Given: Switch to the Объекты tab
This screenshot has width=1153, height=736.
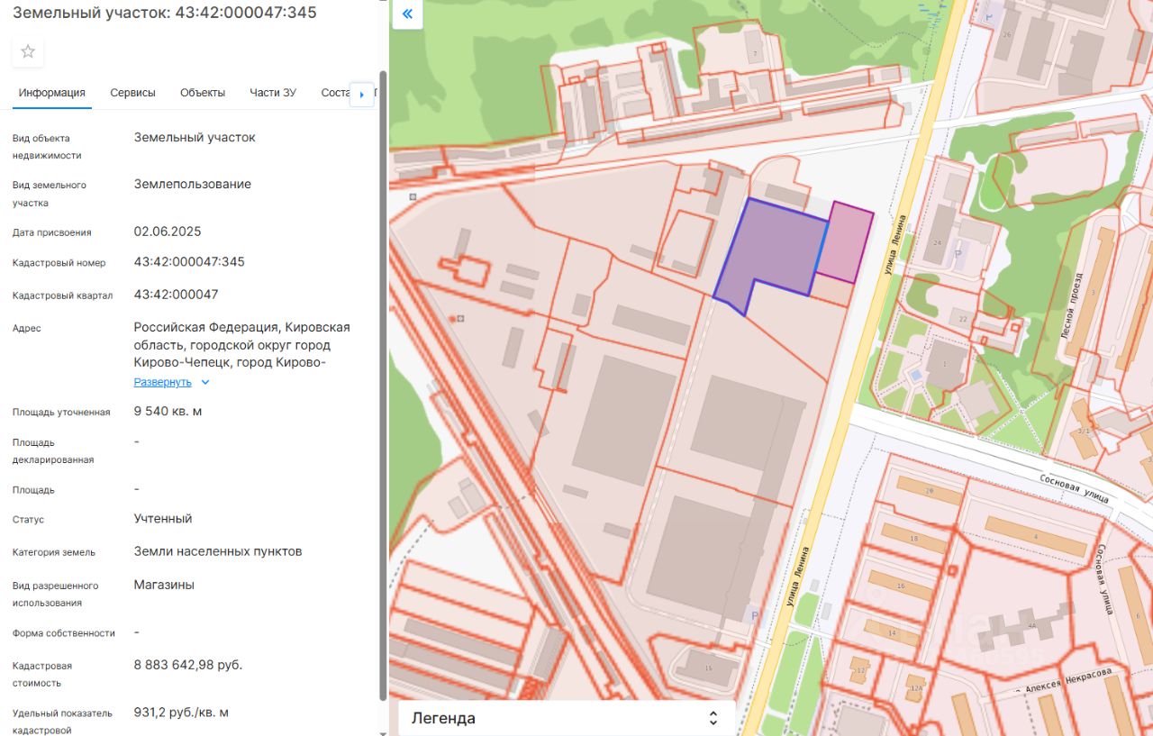Looking at the screenshot, I should [x=203, y=93].
